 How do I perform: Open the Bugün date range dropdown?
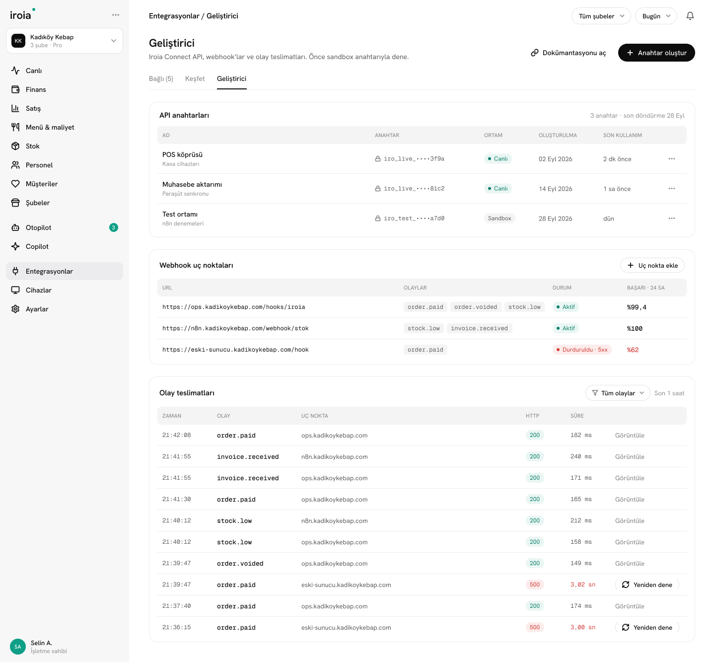point(656,16)
